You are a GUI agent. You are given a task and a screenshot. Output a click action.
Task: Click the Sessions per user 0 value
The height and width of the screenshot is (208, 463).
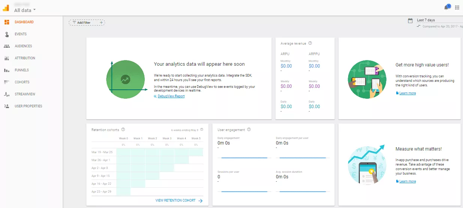click(x=219, y=177)
